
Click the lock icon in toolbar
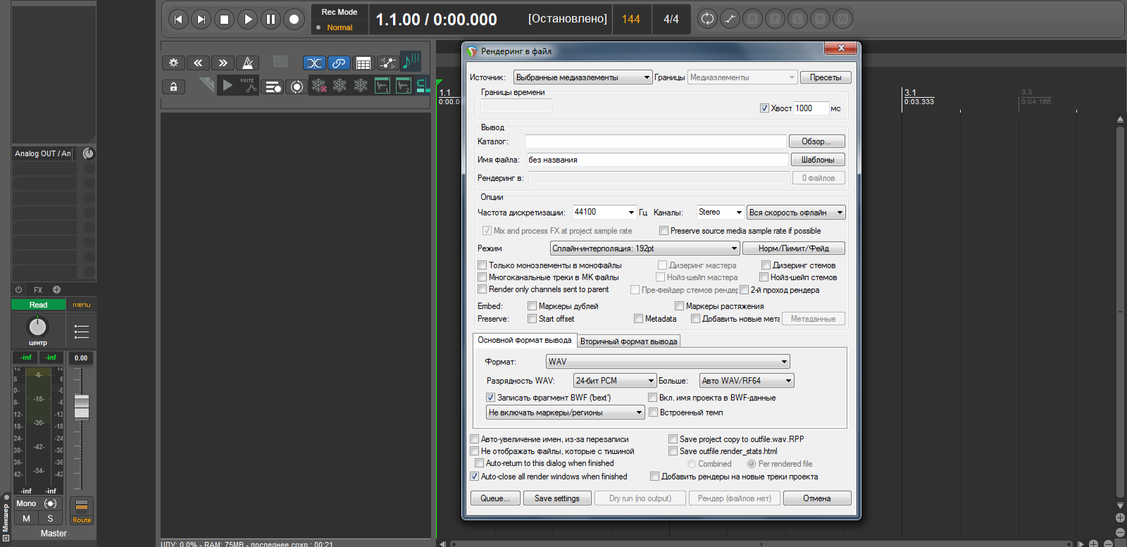coord(173,87)
